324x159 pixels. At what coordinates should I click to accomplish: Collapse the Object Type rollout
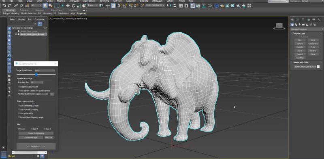coord(292,33)
